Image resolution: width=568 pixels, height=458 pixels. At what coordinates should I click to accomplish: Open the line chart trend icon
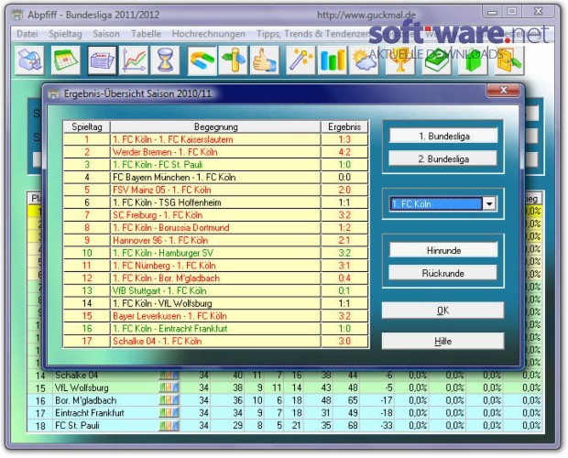[x=134, y=60]
